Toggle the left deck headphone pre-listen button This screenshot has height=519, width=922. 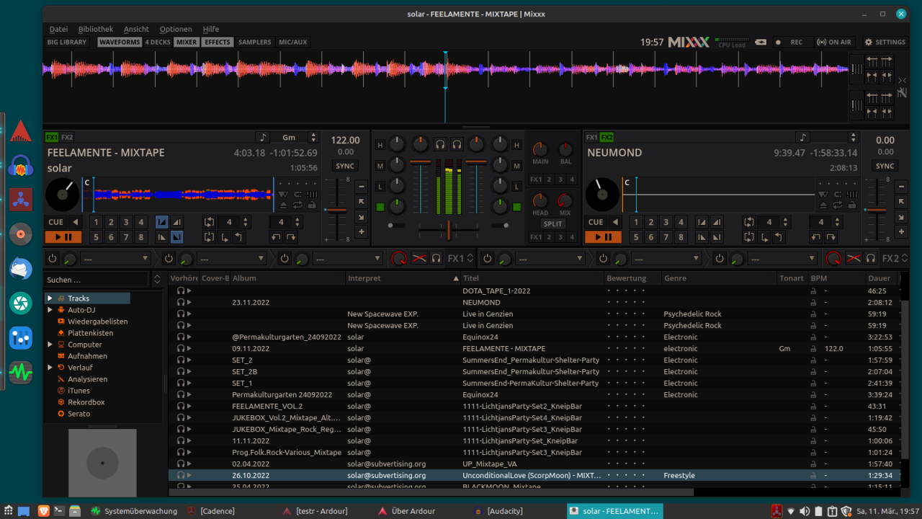(439, 145)
